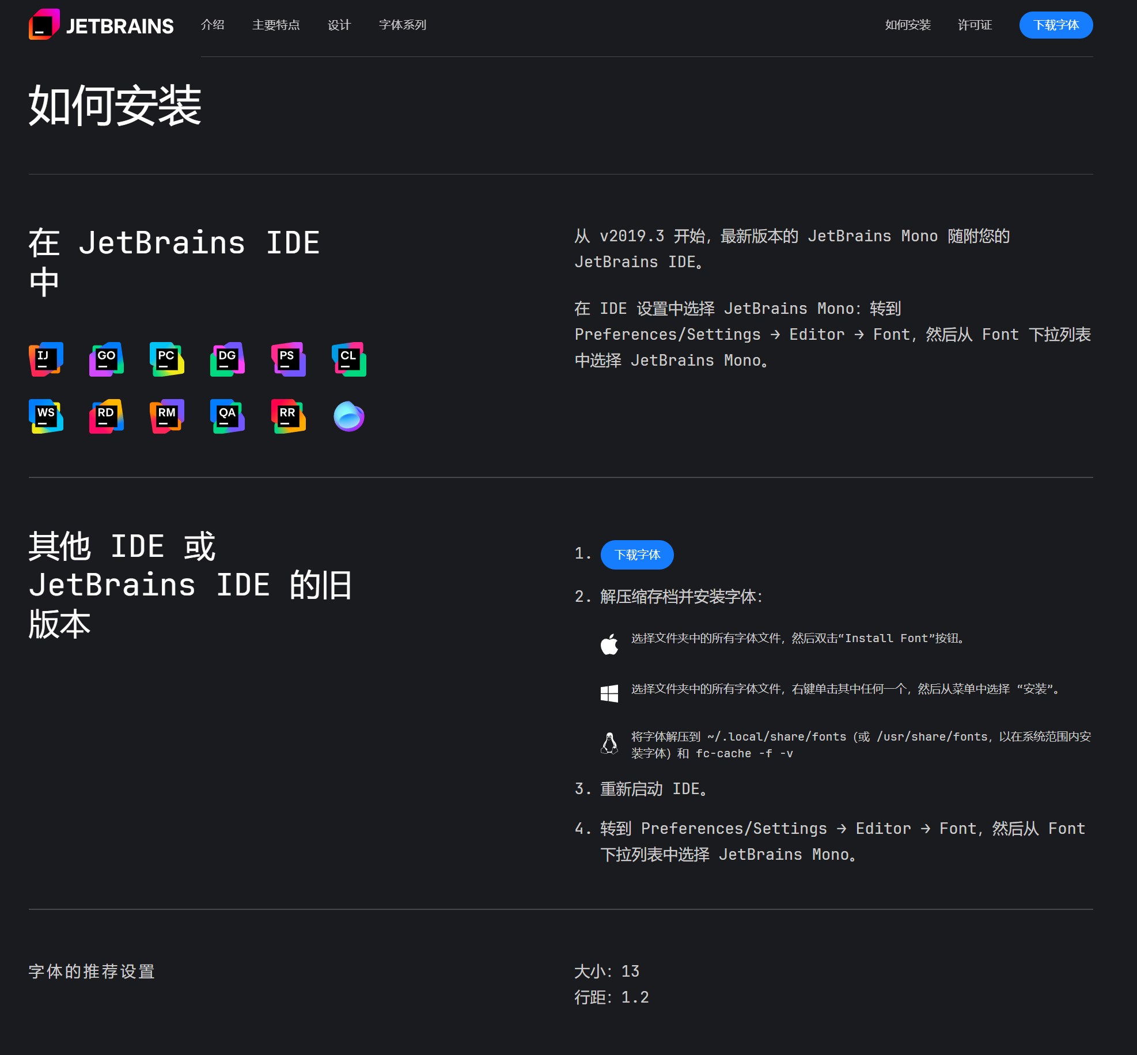Open the PhpStorm (PS) icon

click(x=289, y=359)
